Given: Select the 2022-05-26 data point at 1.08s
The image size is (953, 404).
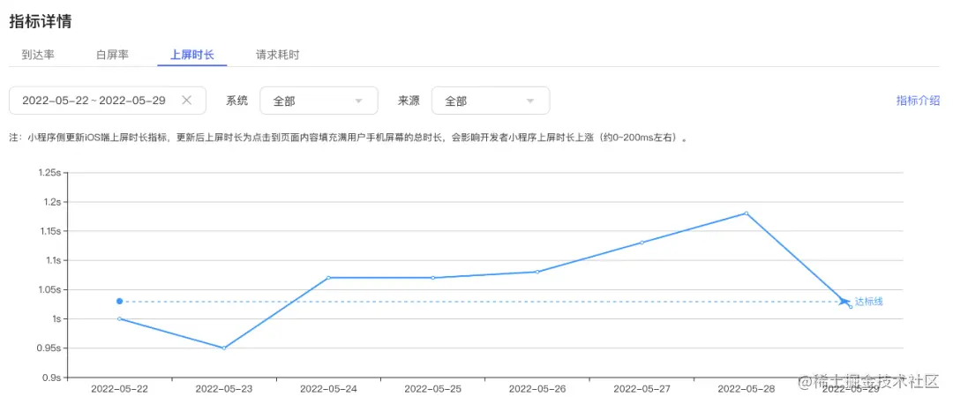Looking at the screenshot, I should coord(537,272).
